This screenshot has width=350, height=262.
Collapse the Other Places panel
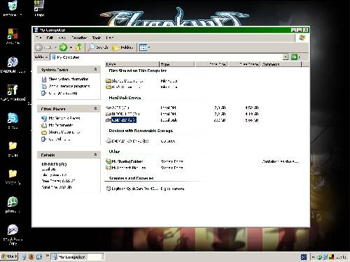[95, 108]
